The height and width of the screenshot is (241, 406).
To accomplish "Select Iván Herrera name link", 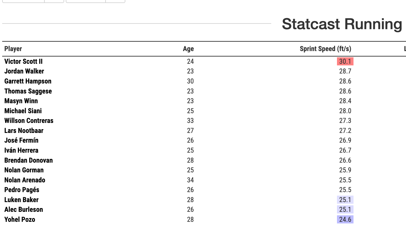I will (21, 150).
